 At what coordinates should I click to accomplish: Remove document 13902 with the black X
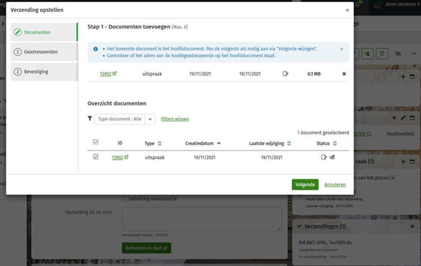pyautogui.click(x=344, y=74)
